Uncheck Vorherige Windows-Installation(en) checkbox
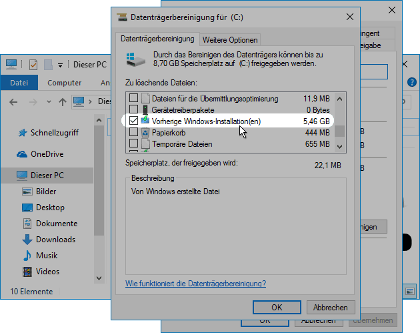Screen dimensions: 420x333 click(x=133, y=121)
